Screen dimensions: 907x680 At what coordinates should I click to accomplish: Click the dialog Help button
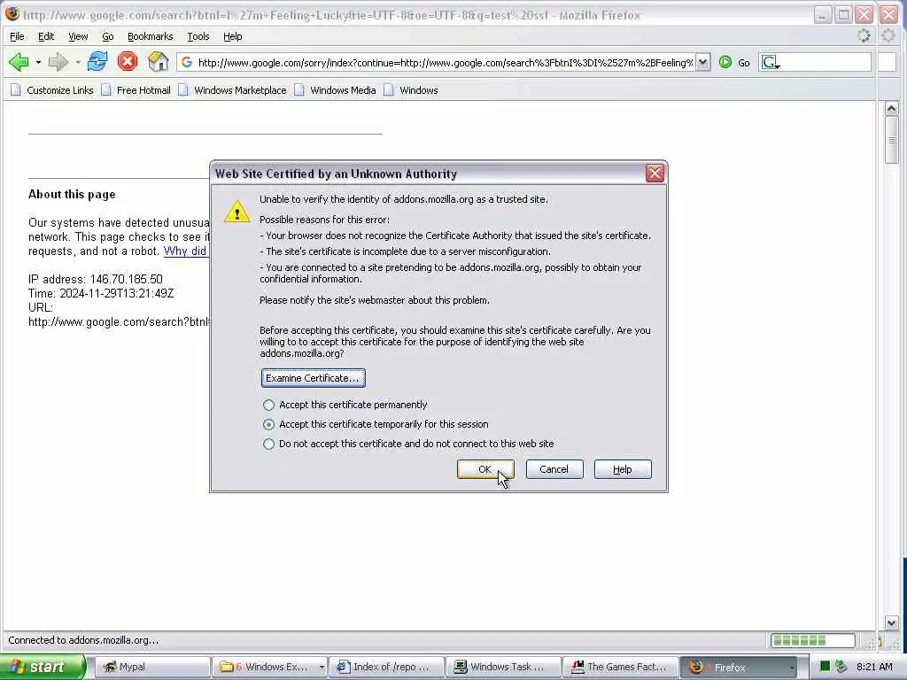pyautogui.click(x=623, y=469)
